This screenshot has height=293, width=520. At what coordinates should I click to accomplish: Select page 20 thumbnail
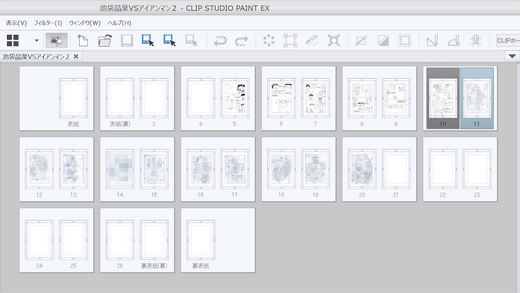tap(362, 170)
